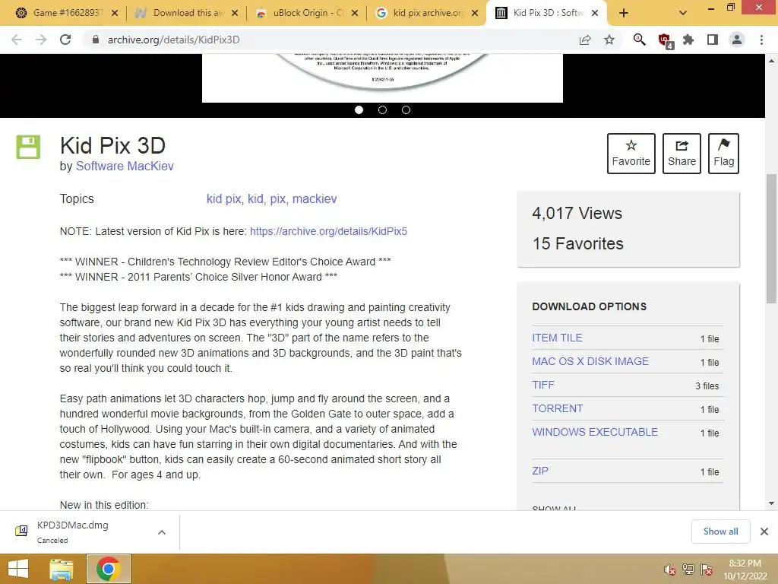778x584 pixels.
Task: Select the Kid Pix 3D tab
Action: point(546,13)
